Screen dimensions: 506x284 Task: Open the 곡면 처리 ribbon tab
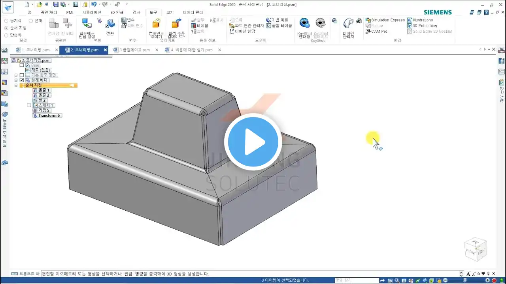click(49, 12)
